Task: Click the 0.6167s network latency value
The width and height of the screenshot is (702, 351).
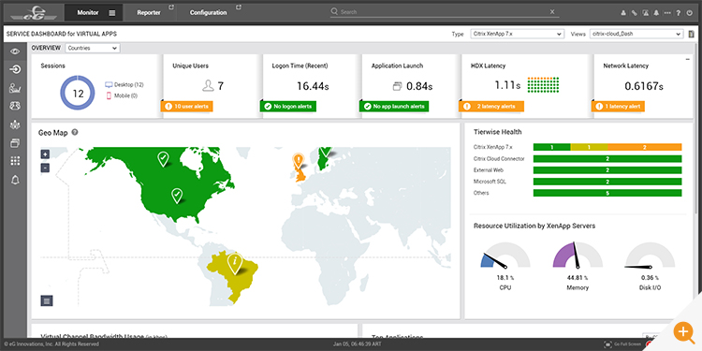Action: (x=643, y=86)
